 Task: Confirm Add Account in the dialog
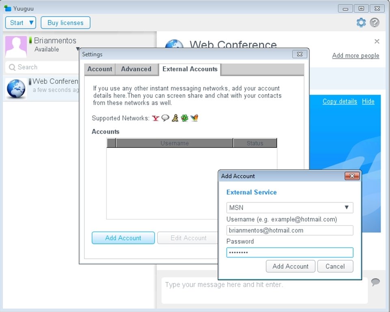tap(291, 266)
